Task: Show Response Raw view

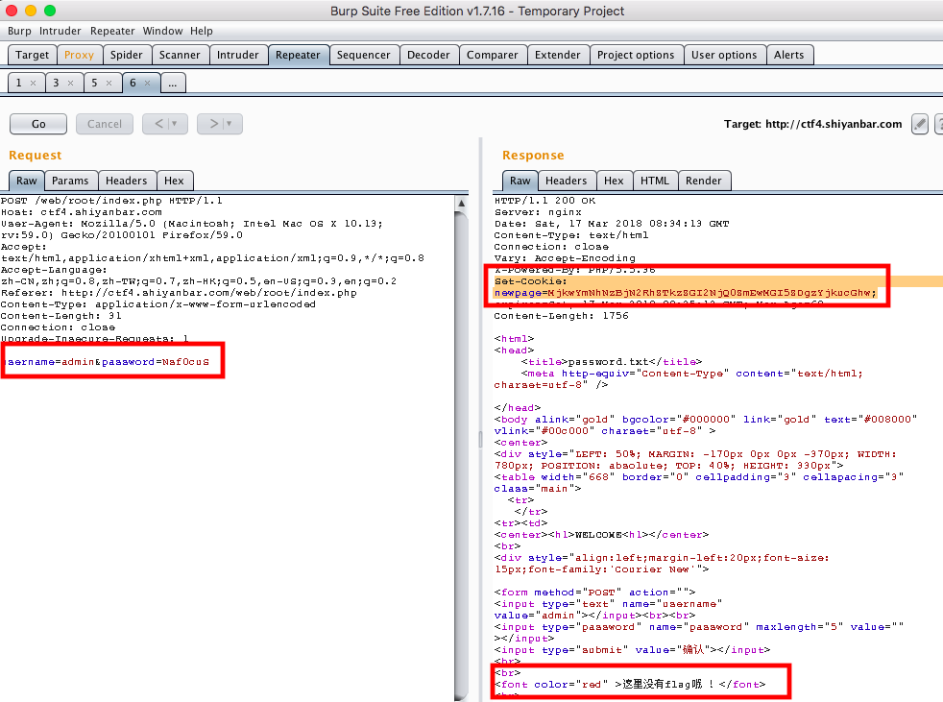Action: click(520, 181)
